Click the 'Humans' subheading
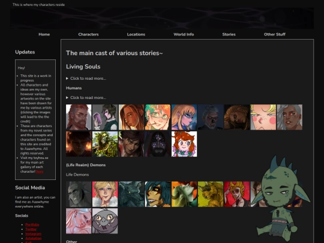 pos(74,88)
